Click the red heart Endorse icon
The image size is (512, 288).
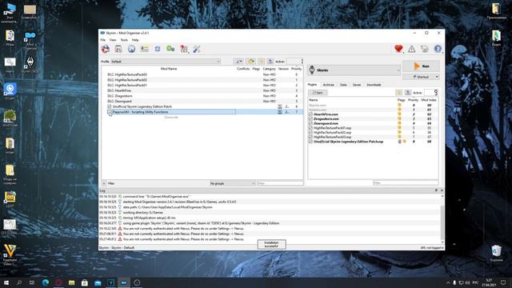[x=398, y=49]
